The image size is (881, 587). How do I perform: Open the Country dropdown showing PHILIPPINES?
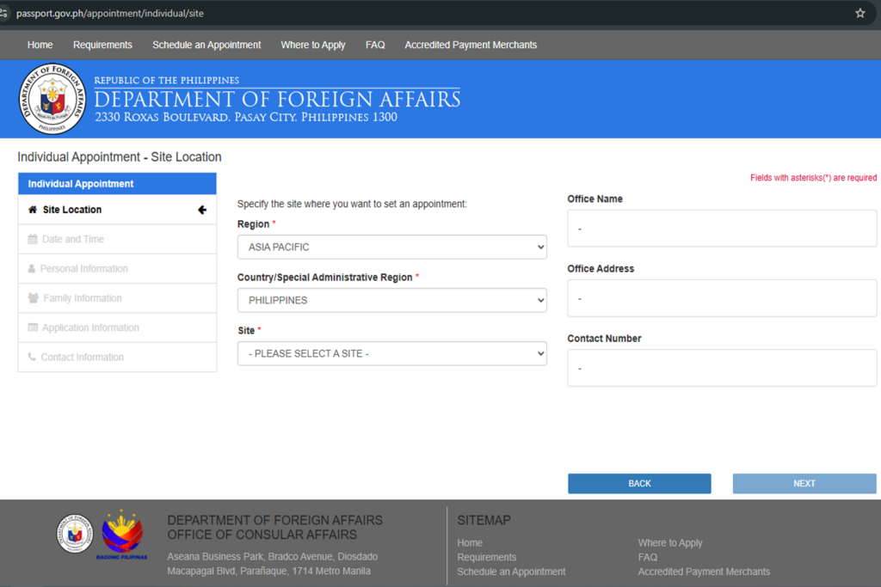click(x=392, y=300)
